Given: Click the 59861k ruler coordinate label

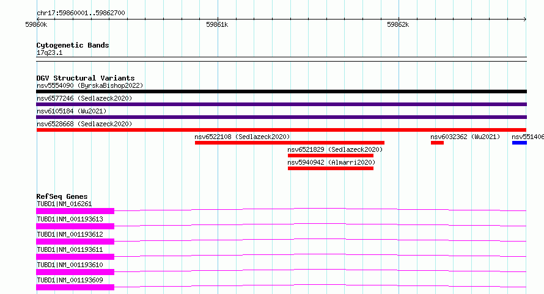Looking at the screenshot, I should [x=217, y=24].
